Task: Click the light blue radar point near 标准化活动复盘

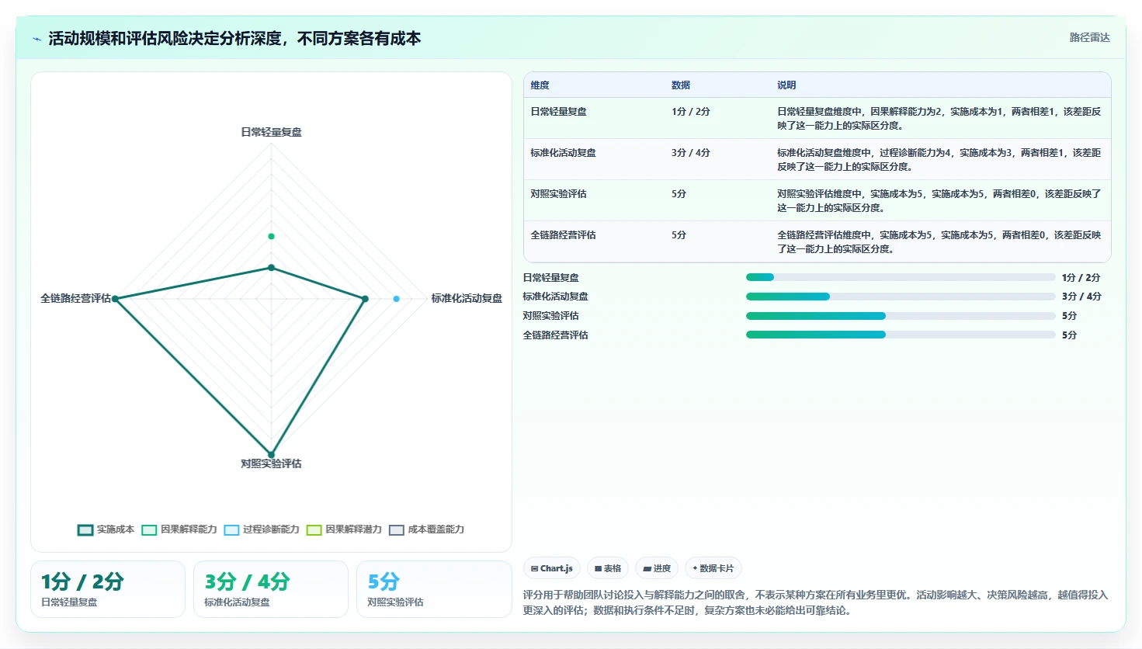Action: coord(396,299)
